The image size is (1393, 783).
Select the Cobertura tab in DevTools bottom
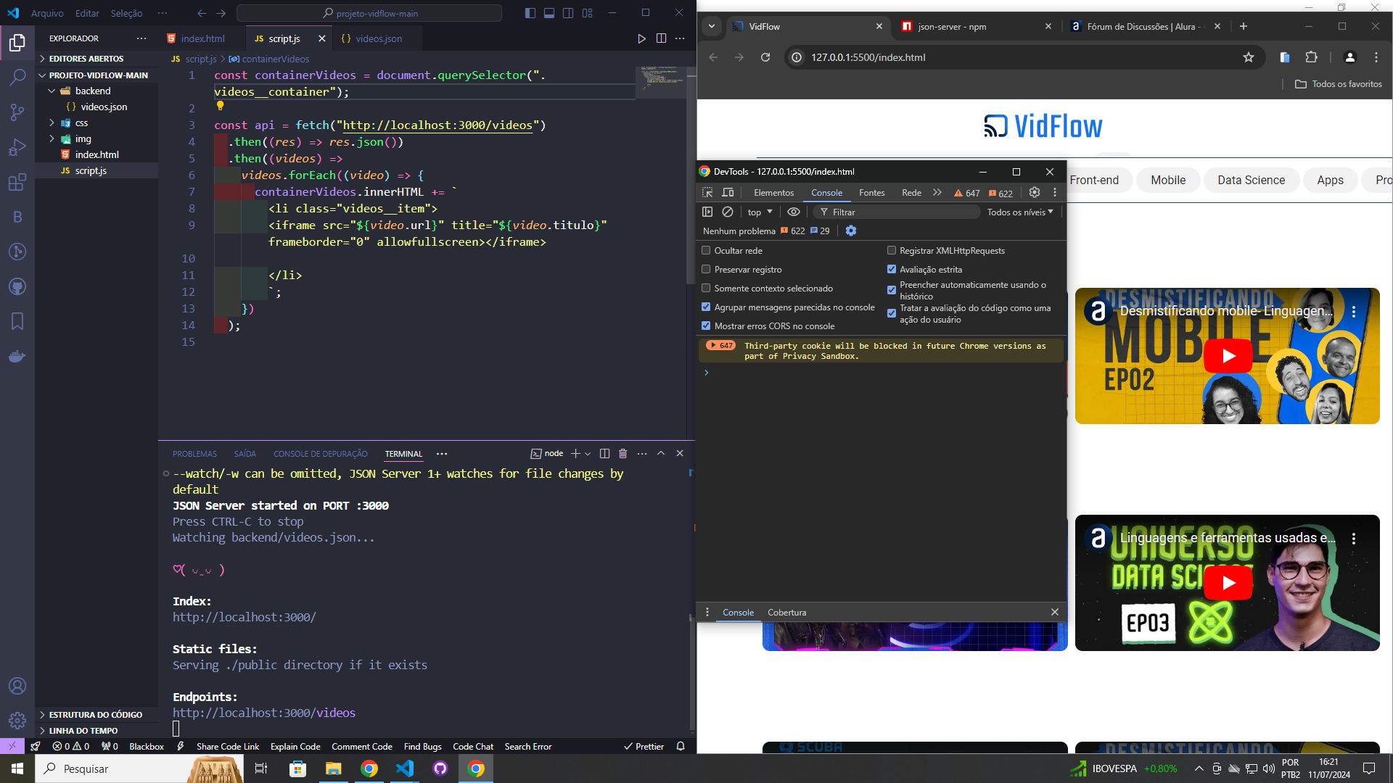coord(787,612)
